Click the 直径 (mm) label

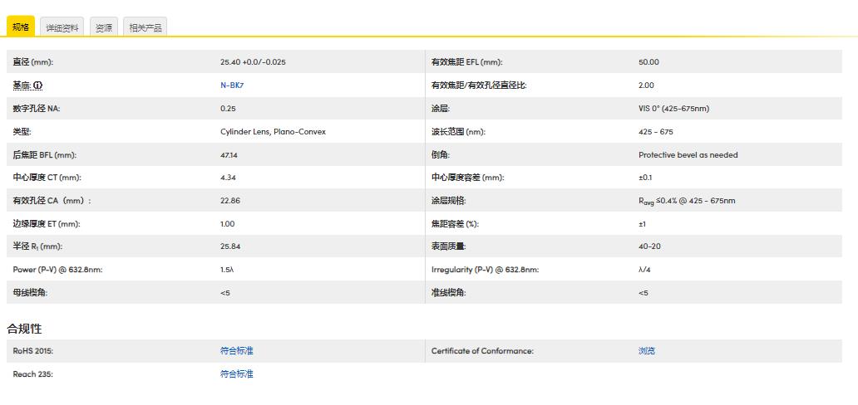(32, 62)
